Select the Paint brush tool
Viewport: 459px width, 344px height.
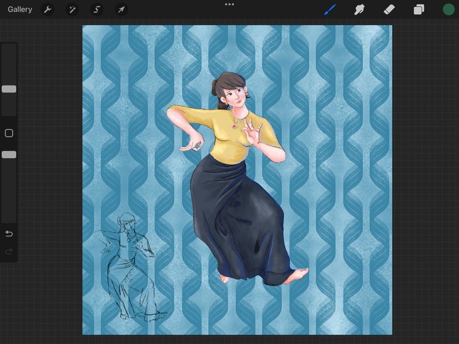[x=330, y=10]
